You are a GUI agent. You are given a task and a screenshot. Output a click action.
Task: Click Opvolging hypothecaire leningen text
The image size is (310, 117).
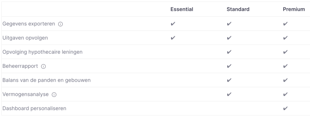tap(42, 52)
